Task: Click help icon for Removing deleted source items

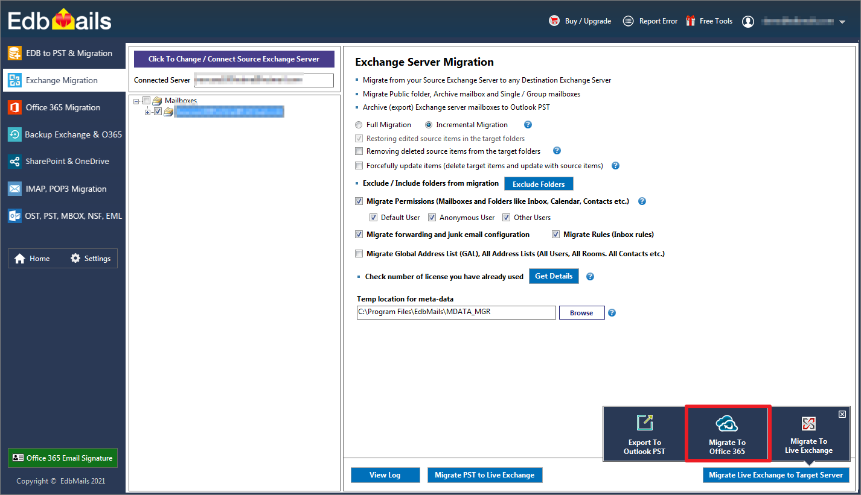Action: (557, 151)
